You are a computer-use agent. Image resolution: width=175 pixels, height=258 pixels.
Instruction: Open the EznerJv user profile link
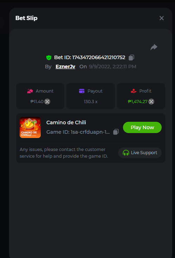65,67
